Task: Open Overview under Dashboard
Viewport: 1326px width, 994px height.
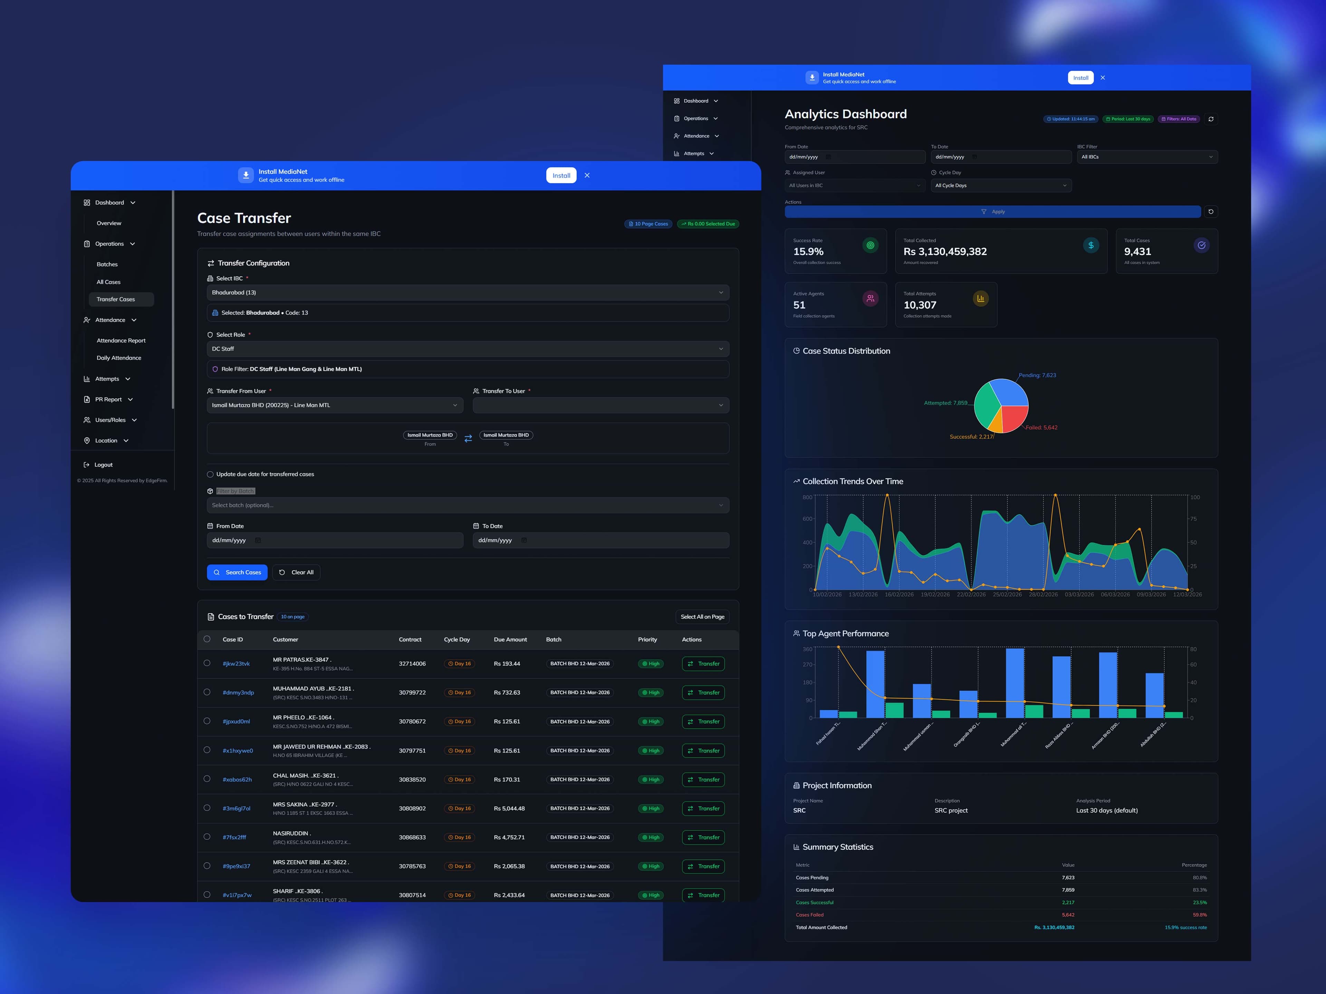Action: click(x=108, y=223)
